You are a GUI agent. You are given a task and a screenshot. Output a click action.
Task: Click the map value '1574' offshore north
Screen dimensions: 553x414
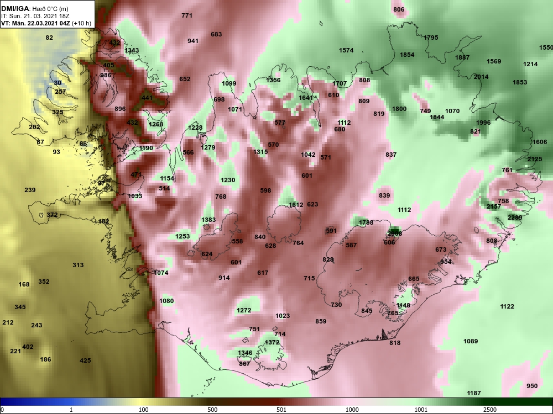(x=346, y=50)
